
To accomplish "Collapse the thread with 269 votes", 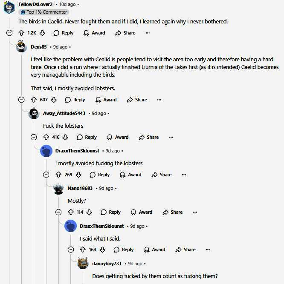I will point(46,175).
